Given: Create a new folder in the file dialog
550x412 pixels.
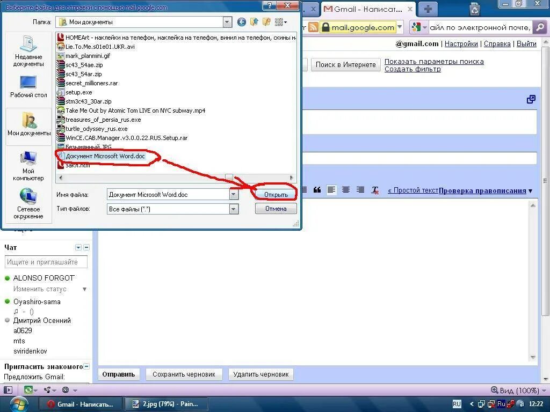Looking at the screenshot, I should click(266, 22).
